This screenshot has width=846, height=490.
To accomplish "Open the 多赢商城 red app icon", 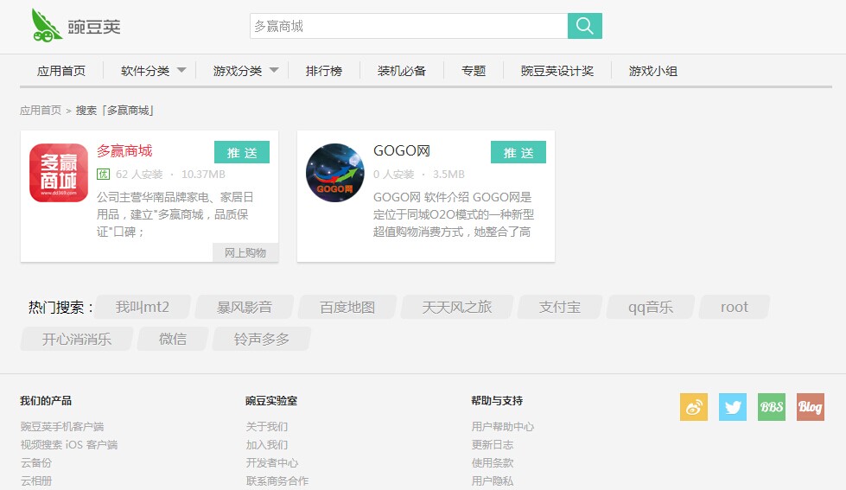I will pyautogui.click(x=59, y=173).
